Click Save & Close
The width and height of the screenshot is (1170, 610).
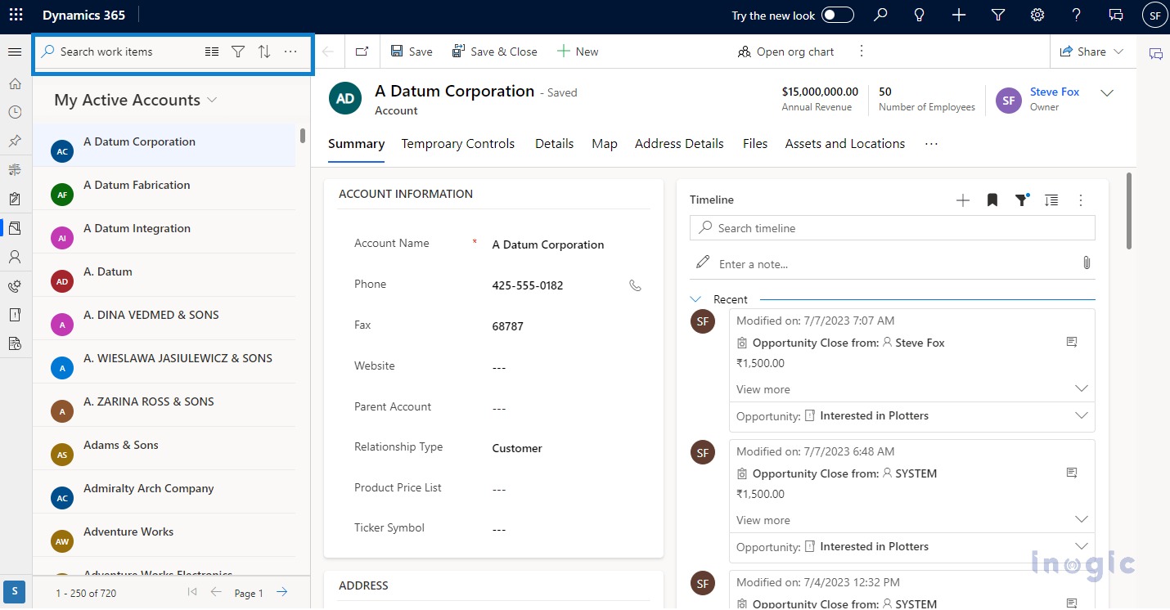pyautogui.click(x=495, y=52)
